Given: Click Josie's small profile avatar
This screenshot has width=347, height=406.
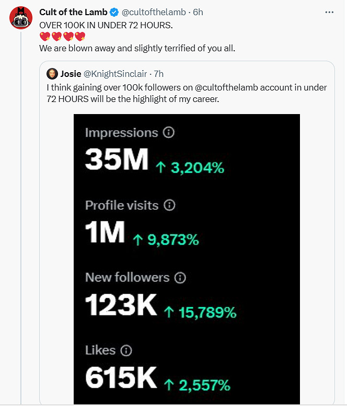Looking at the screenshot, I should coord(52,73).
